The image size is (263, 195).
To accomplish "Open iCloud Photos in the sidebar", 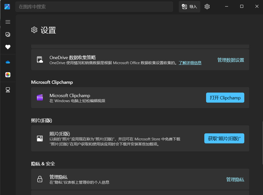I will click(8, 75).
